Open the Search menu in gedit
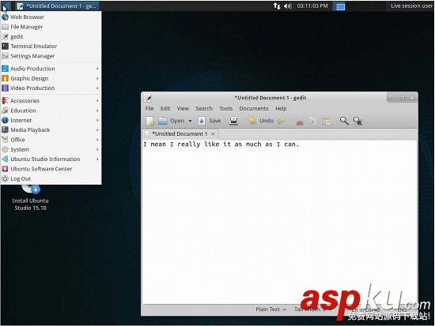 tap(204, 109)
